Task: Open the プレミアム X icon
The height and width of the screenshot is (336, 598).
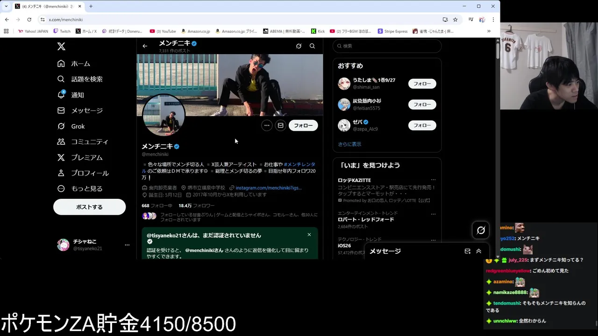Action: point(61,157)
